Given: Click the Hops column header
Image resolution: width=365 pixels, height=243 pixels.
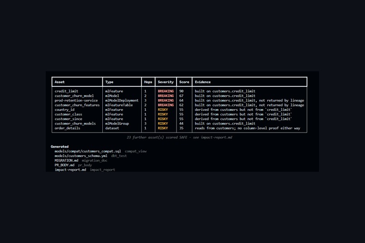Looking at the screenshot, I should 148,82.
